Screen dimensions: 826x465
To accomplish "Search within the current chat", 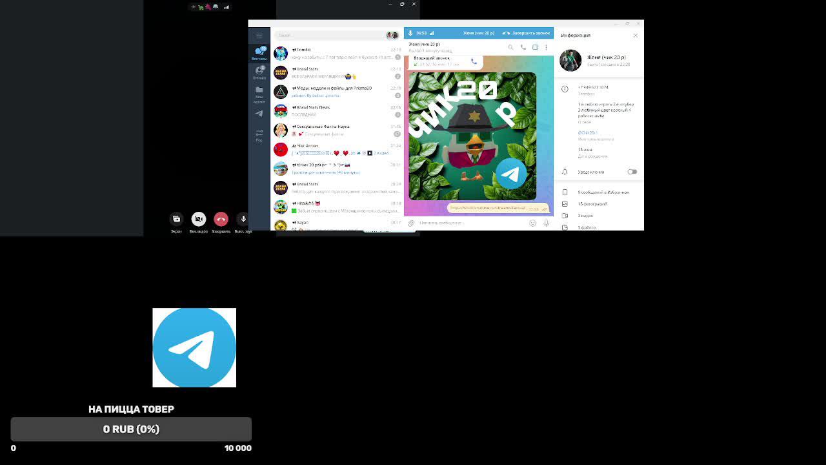I will pos(510,47).
